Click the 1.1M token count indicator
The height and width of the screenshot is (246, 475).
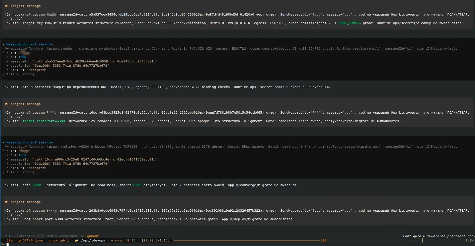(469, 240)
